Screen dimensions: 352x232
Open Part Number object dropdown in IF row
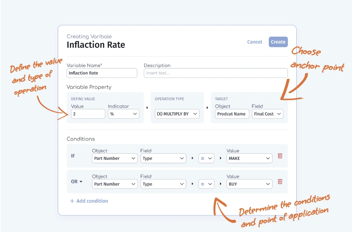[115, 158]
